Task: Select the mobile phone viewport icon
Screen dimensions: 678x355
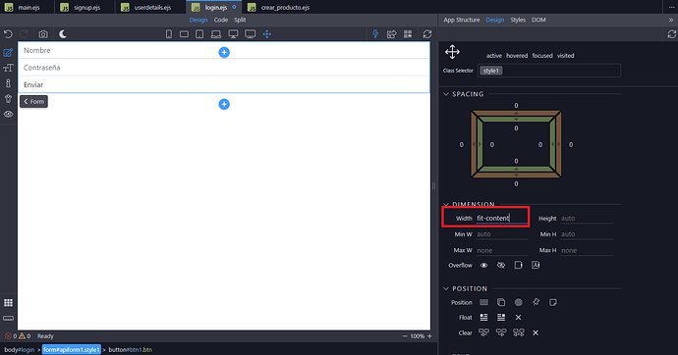Action: pos(169,34)
